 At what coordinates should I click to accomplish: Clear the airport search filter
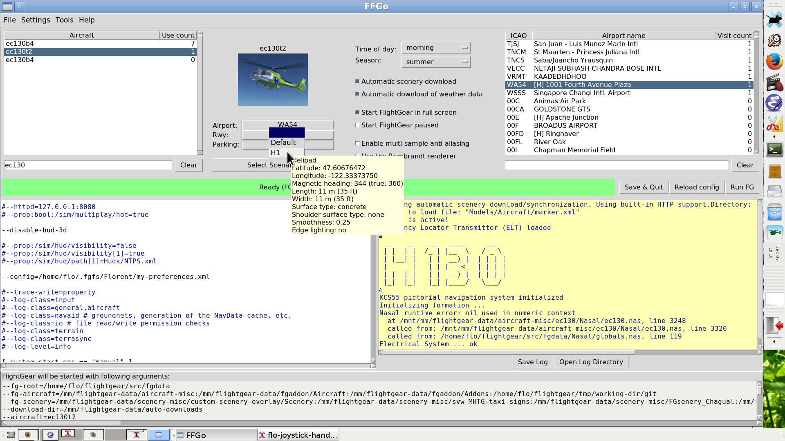(x=745, y=165)
